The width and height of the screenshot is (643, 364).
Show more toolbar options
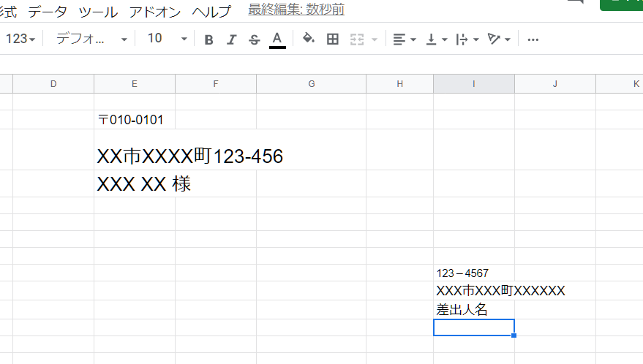pos(533,39)
